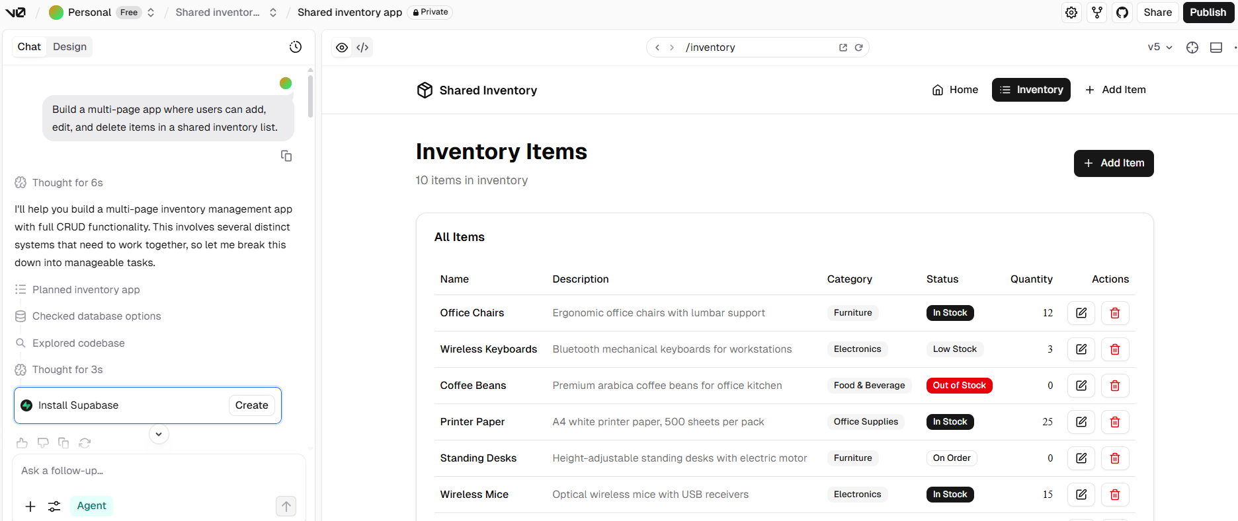Open preview in new tab icon
This screenshot has width=1238, height=521.
[x=843, y=48]
